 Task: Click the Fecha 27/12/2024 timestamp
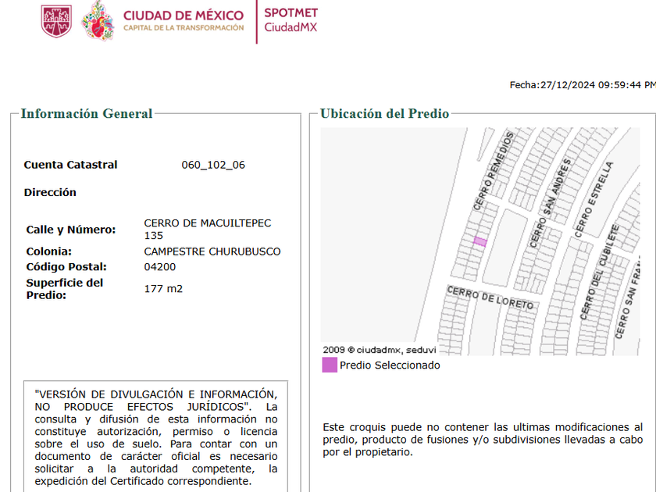[583, 85]
